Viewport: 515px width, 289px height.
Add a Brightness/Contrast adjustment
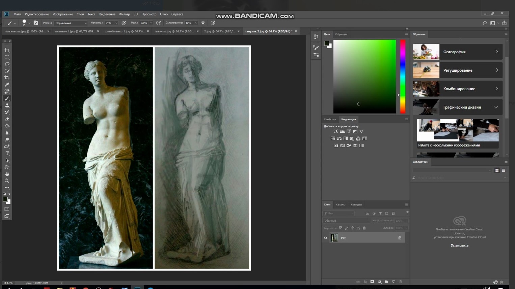(336, 131)
